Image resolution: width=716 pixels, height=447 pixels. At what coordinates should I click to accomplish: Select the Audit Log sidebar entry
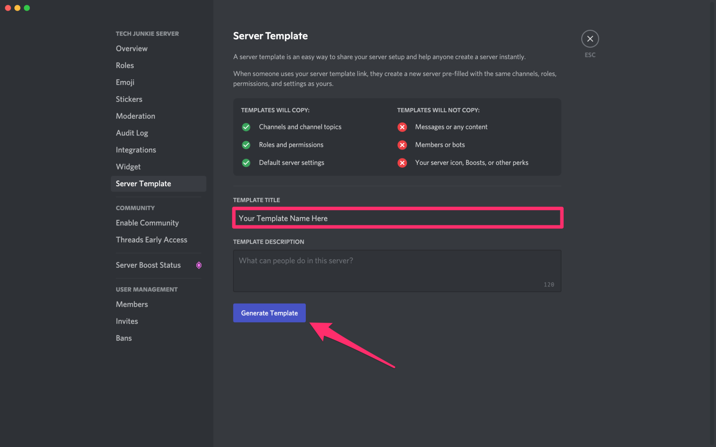tap(132, 133)
